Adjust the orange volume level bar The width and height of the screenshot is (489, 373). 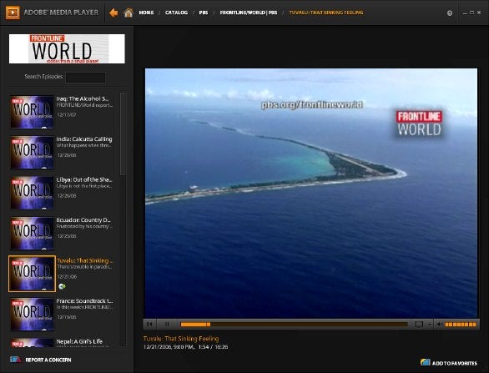pos(461,325)
